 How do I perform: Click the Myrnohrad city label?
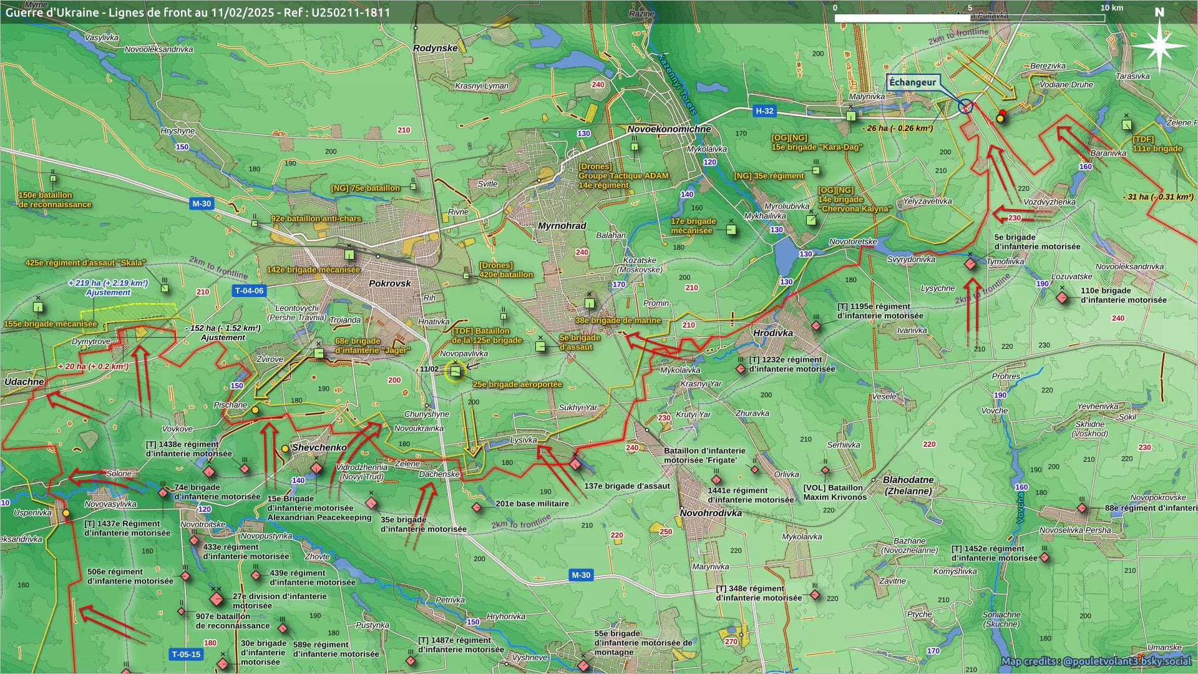pyautogui.click(x=562, y=225)
